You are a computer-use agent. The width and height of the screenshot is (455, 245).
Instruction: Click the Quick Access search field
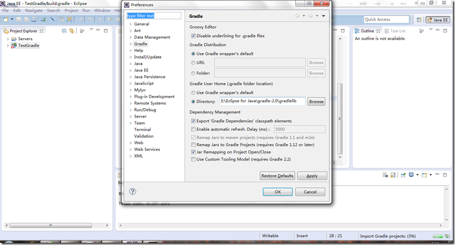pos(386,20)
